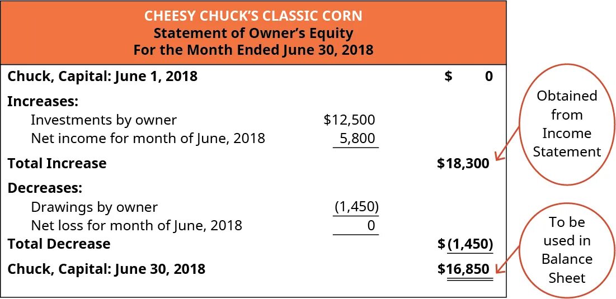This screenshot has width=616, height=299.
Task: Click the Investments by owner line
Action: [x=104, y=120]
